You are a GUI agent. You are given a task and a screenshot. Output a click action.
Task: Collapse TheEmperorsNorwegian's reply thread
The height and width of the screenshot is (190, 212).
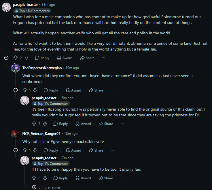click(x=16, y=90)
